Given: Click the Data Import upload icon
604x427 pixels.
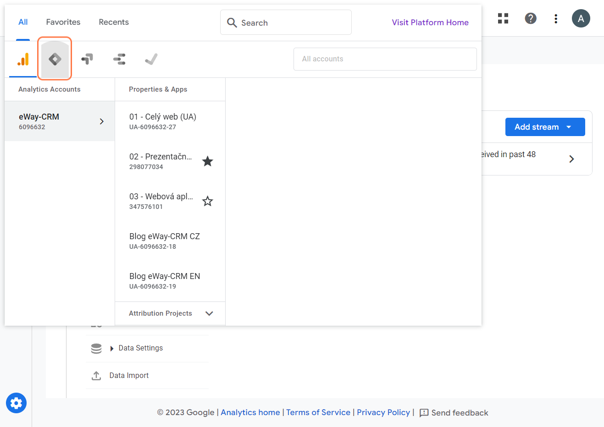Looking at the screenshot, I should [96, 376].
